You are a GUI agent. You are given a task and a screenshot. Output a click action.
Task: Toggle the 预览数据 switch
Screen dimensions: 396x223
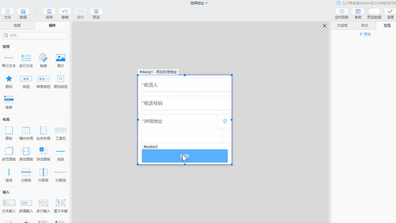[x=374, y=11]
